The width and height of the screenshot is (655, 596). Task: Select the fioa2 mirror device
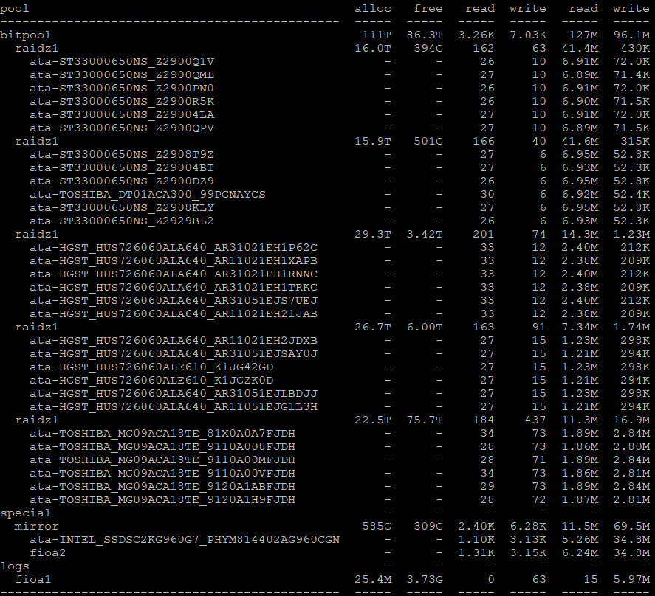[48, 552]
